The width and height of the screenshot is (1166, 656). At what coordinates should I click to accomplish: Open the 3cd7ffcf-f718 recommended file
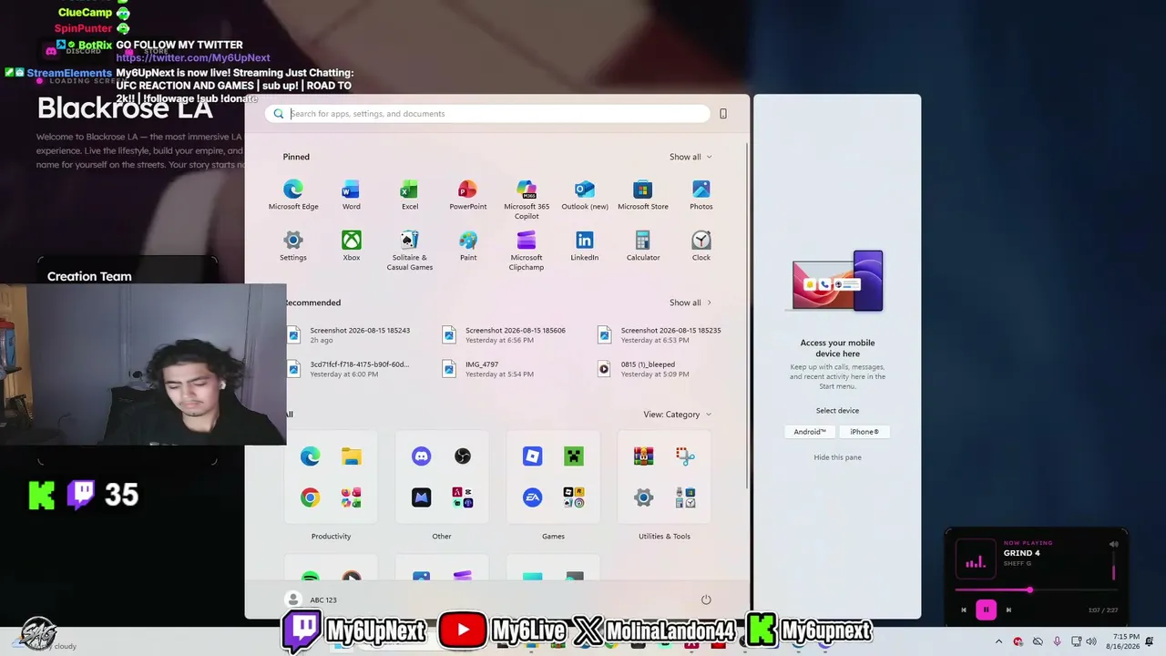point(350,368)
